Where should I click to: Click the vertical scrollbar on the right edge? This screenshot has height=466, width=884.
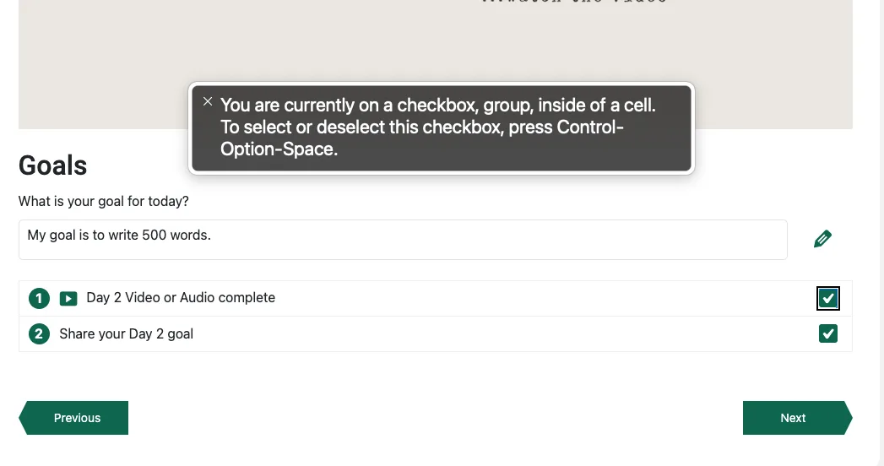point(879,233)
